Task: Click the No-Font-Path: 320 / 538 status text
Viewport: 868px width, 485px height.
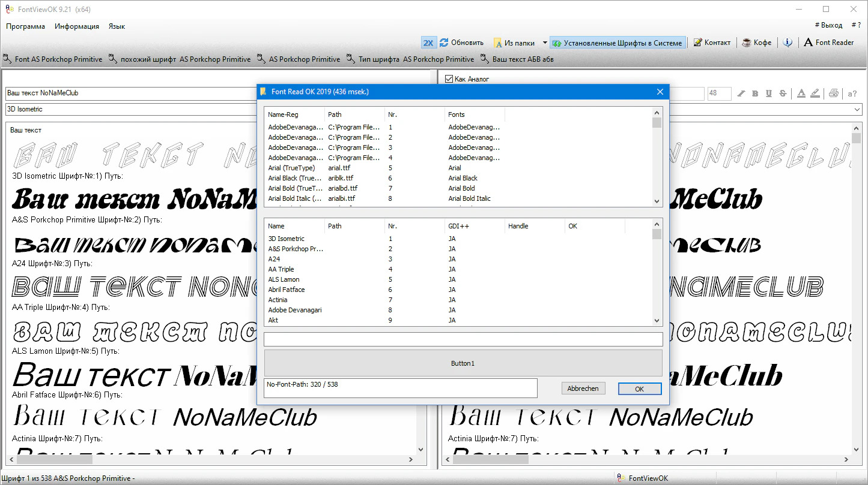Action: tap(303, 384)
